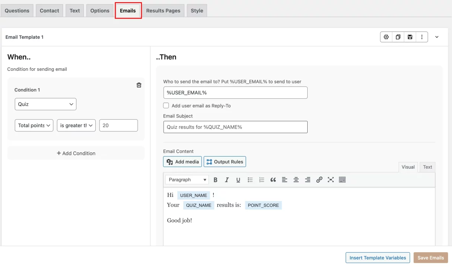This screenshot has width=452, height=267.
Task: Apply underline formatting
Action: click(x=238, y=179)
